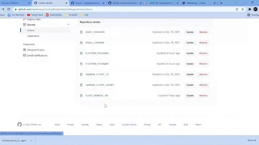Click the Integrated apps grid icon
The height and width of the screenshot is (145, 259).
pyautogui.click(x=24, y=50)
